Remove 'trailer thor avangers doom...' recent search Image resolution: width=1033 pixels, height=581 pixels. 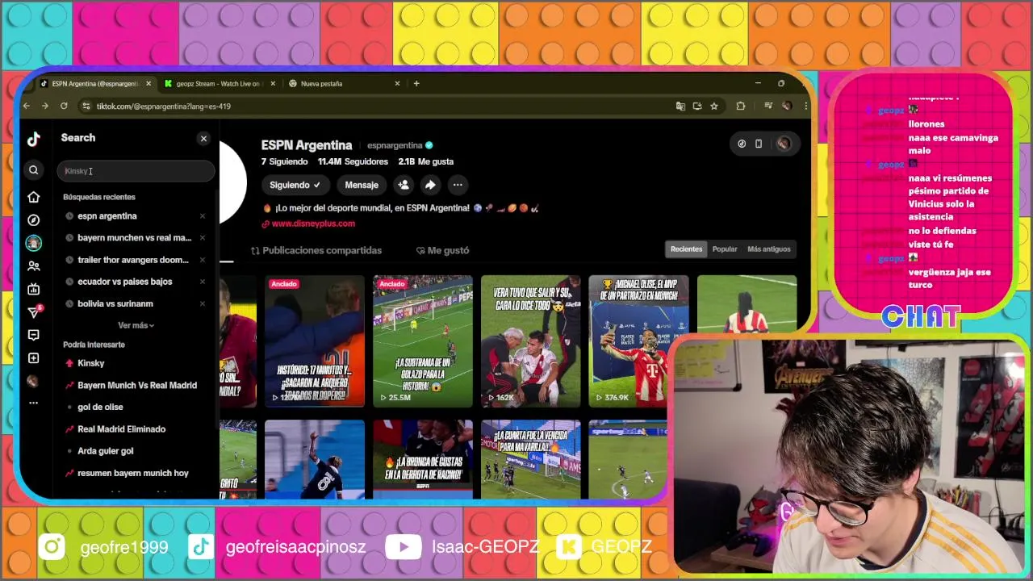point(203,260)
